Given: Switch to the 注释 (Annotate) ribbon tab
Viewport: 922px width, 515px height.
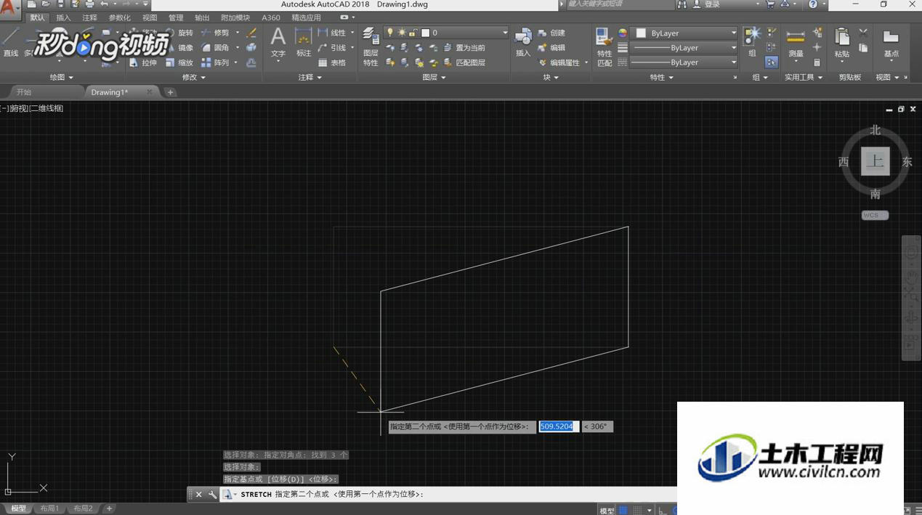Looking at the screenshot, I should pos(89,17).
